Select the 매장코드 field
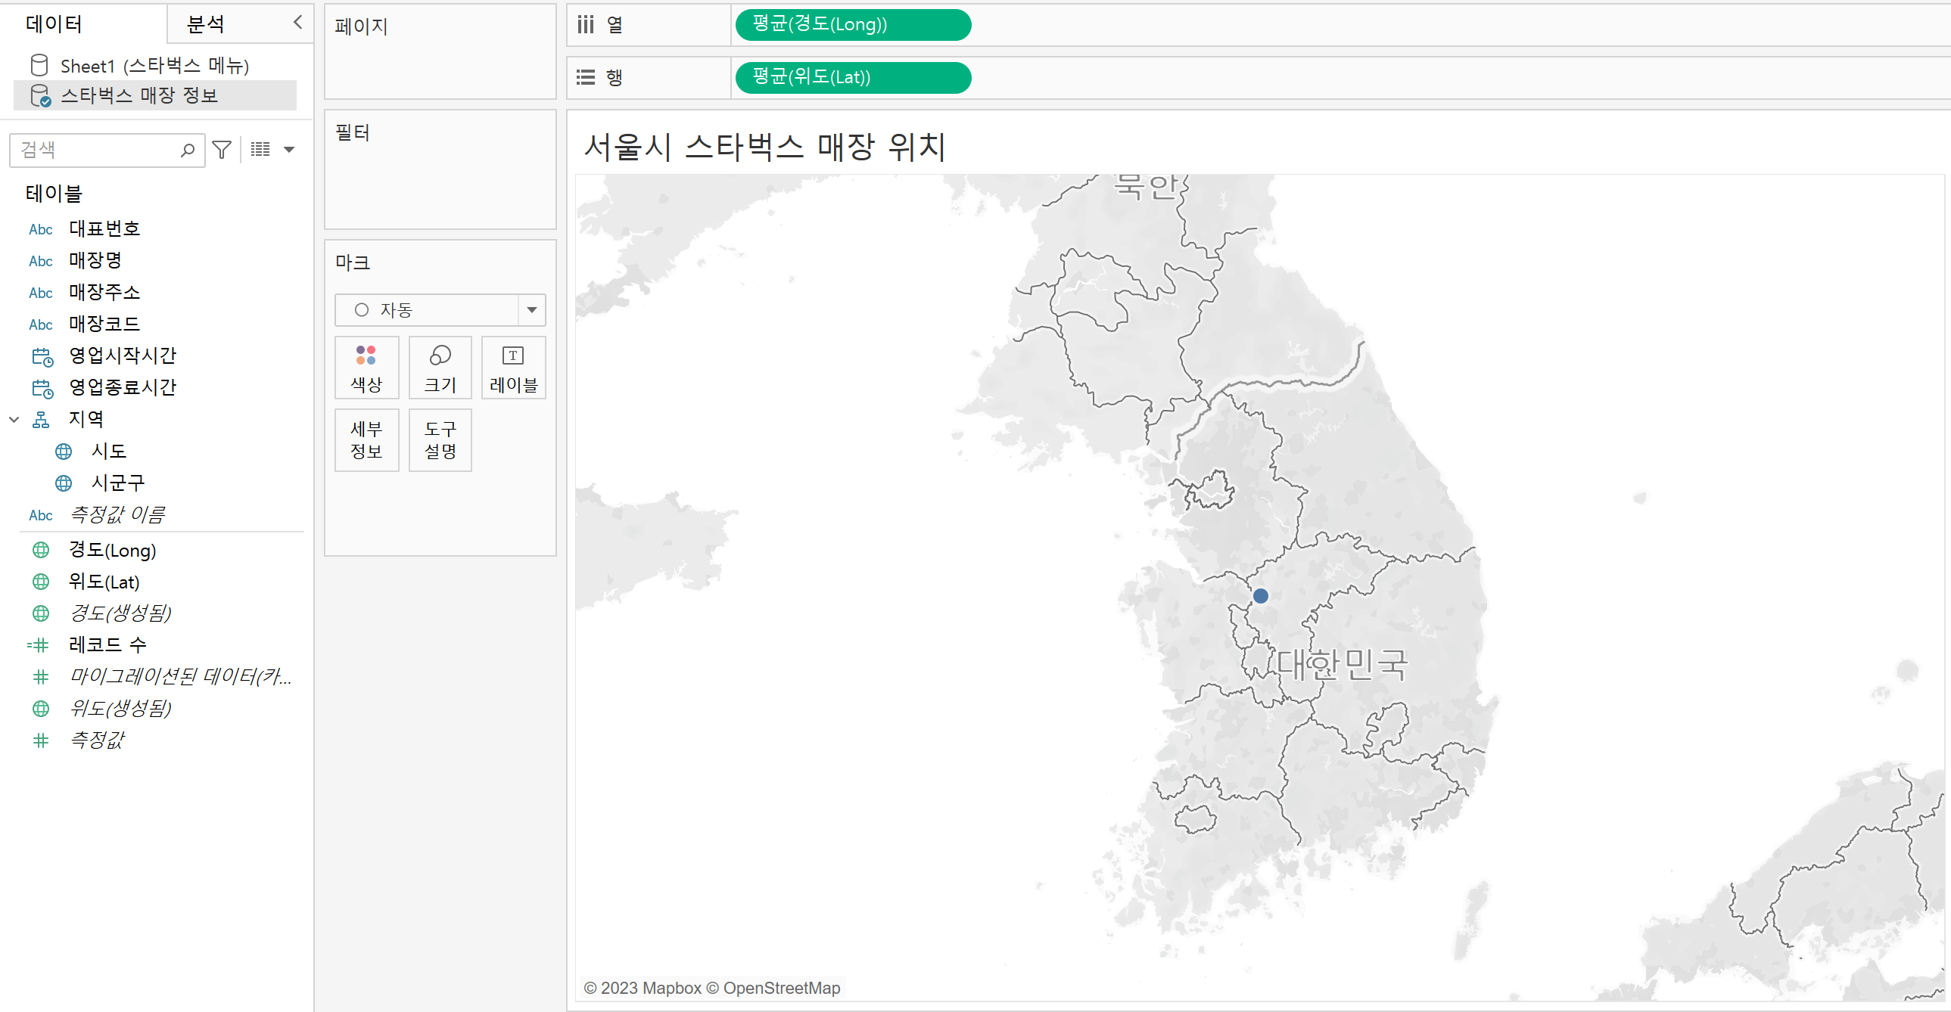 tap(104, 324)
